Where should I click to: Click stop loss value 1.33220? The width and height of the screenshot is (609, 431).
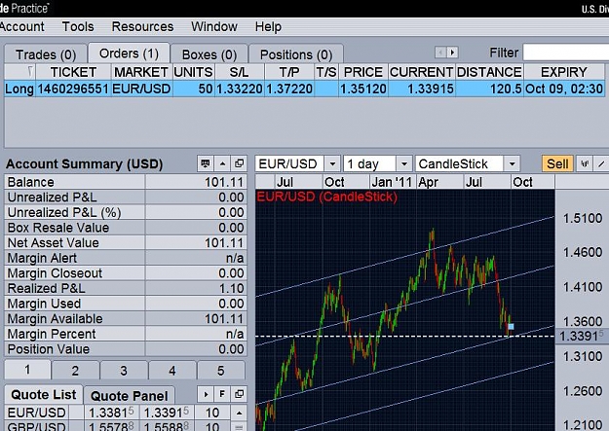(x=240, y=89)
